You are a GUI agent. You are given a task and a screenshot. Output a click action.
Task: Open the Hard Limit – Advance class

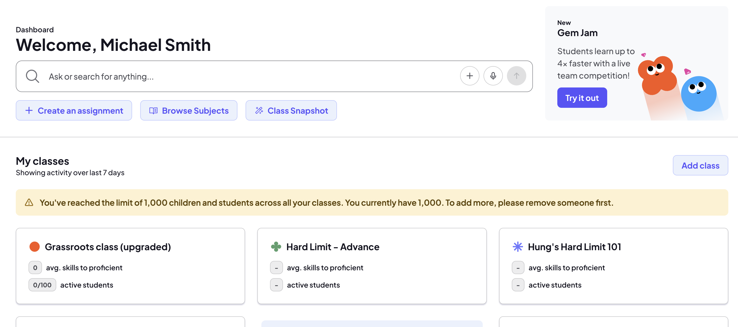point(372,266)
